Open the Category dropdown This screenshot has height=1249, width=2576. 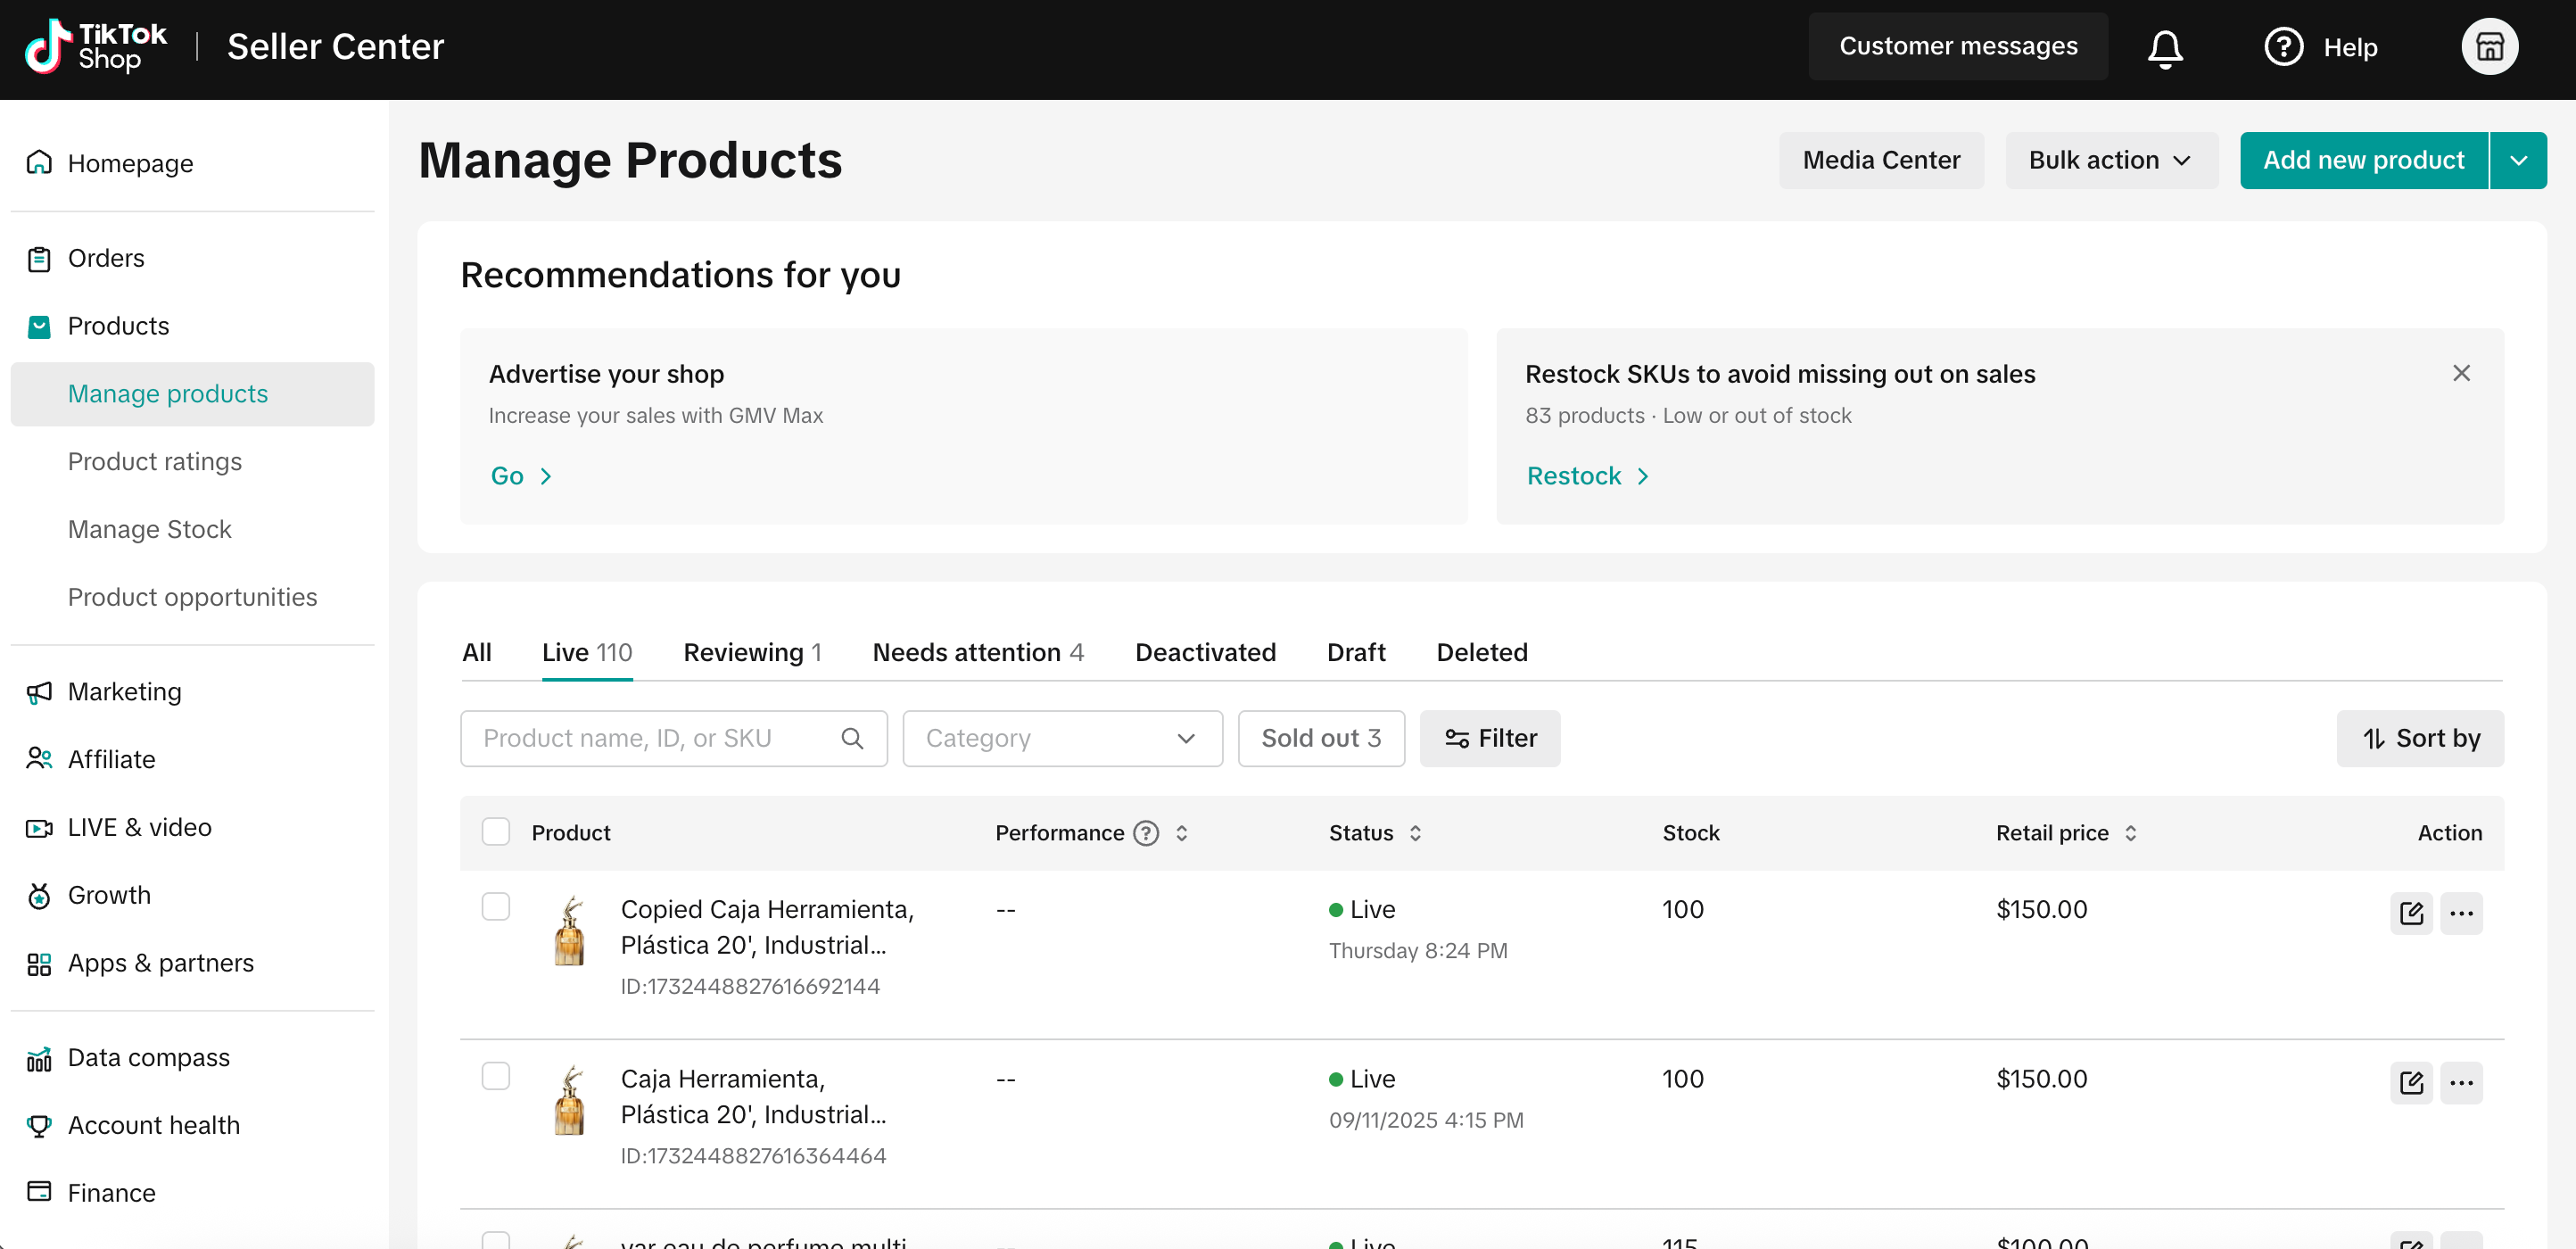[1062, 738]
